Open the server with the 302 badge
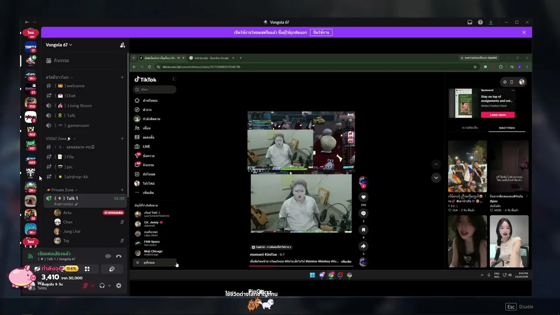The width and height of the screenshot is (560, 315). [x=31, y=131]
